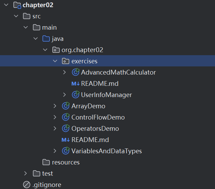
Task: Click the test folder icon
Action: click(x=37, y=173)
